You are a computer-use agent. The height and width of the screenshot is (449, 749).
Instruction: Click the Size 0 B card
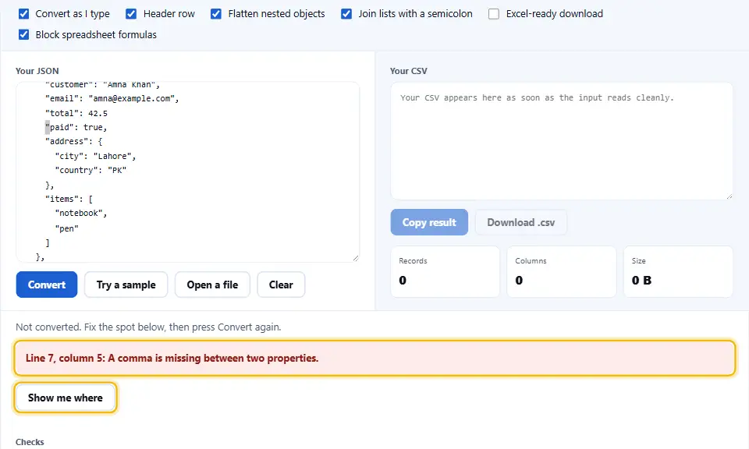(x=678, y=271)
